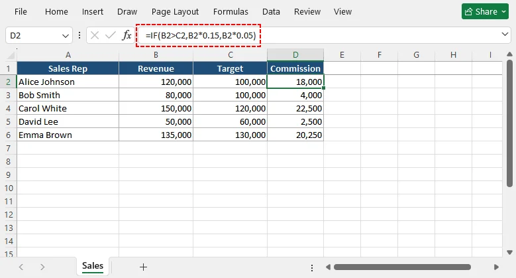Click the scrollbar resize dots handle
Image resolution: width=516 pixels, height=278 pixels.
(311, 268)
